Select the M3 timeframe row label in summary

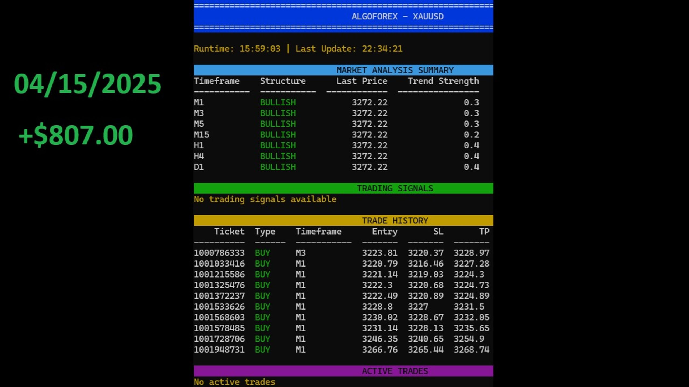[199, 113]
